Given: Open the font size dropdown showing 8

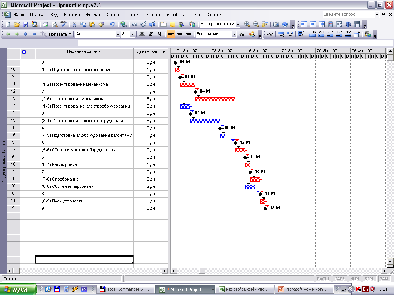Looking at the screenshot, I should tap(132, 34).
